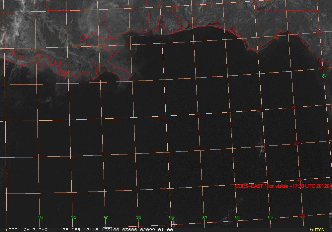
Task: Click the IMG text in status line
Action: click(x=43, y=230)
